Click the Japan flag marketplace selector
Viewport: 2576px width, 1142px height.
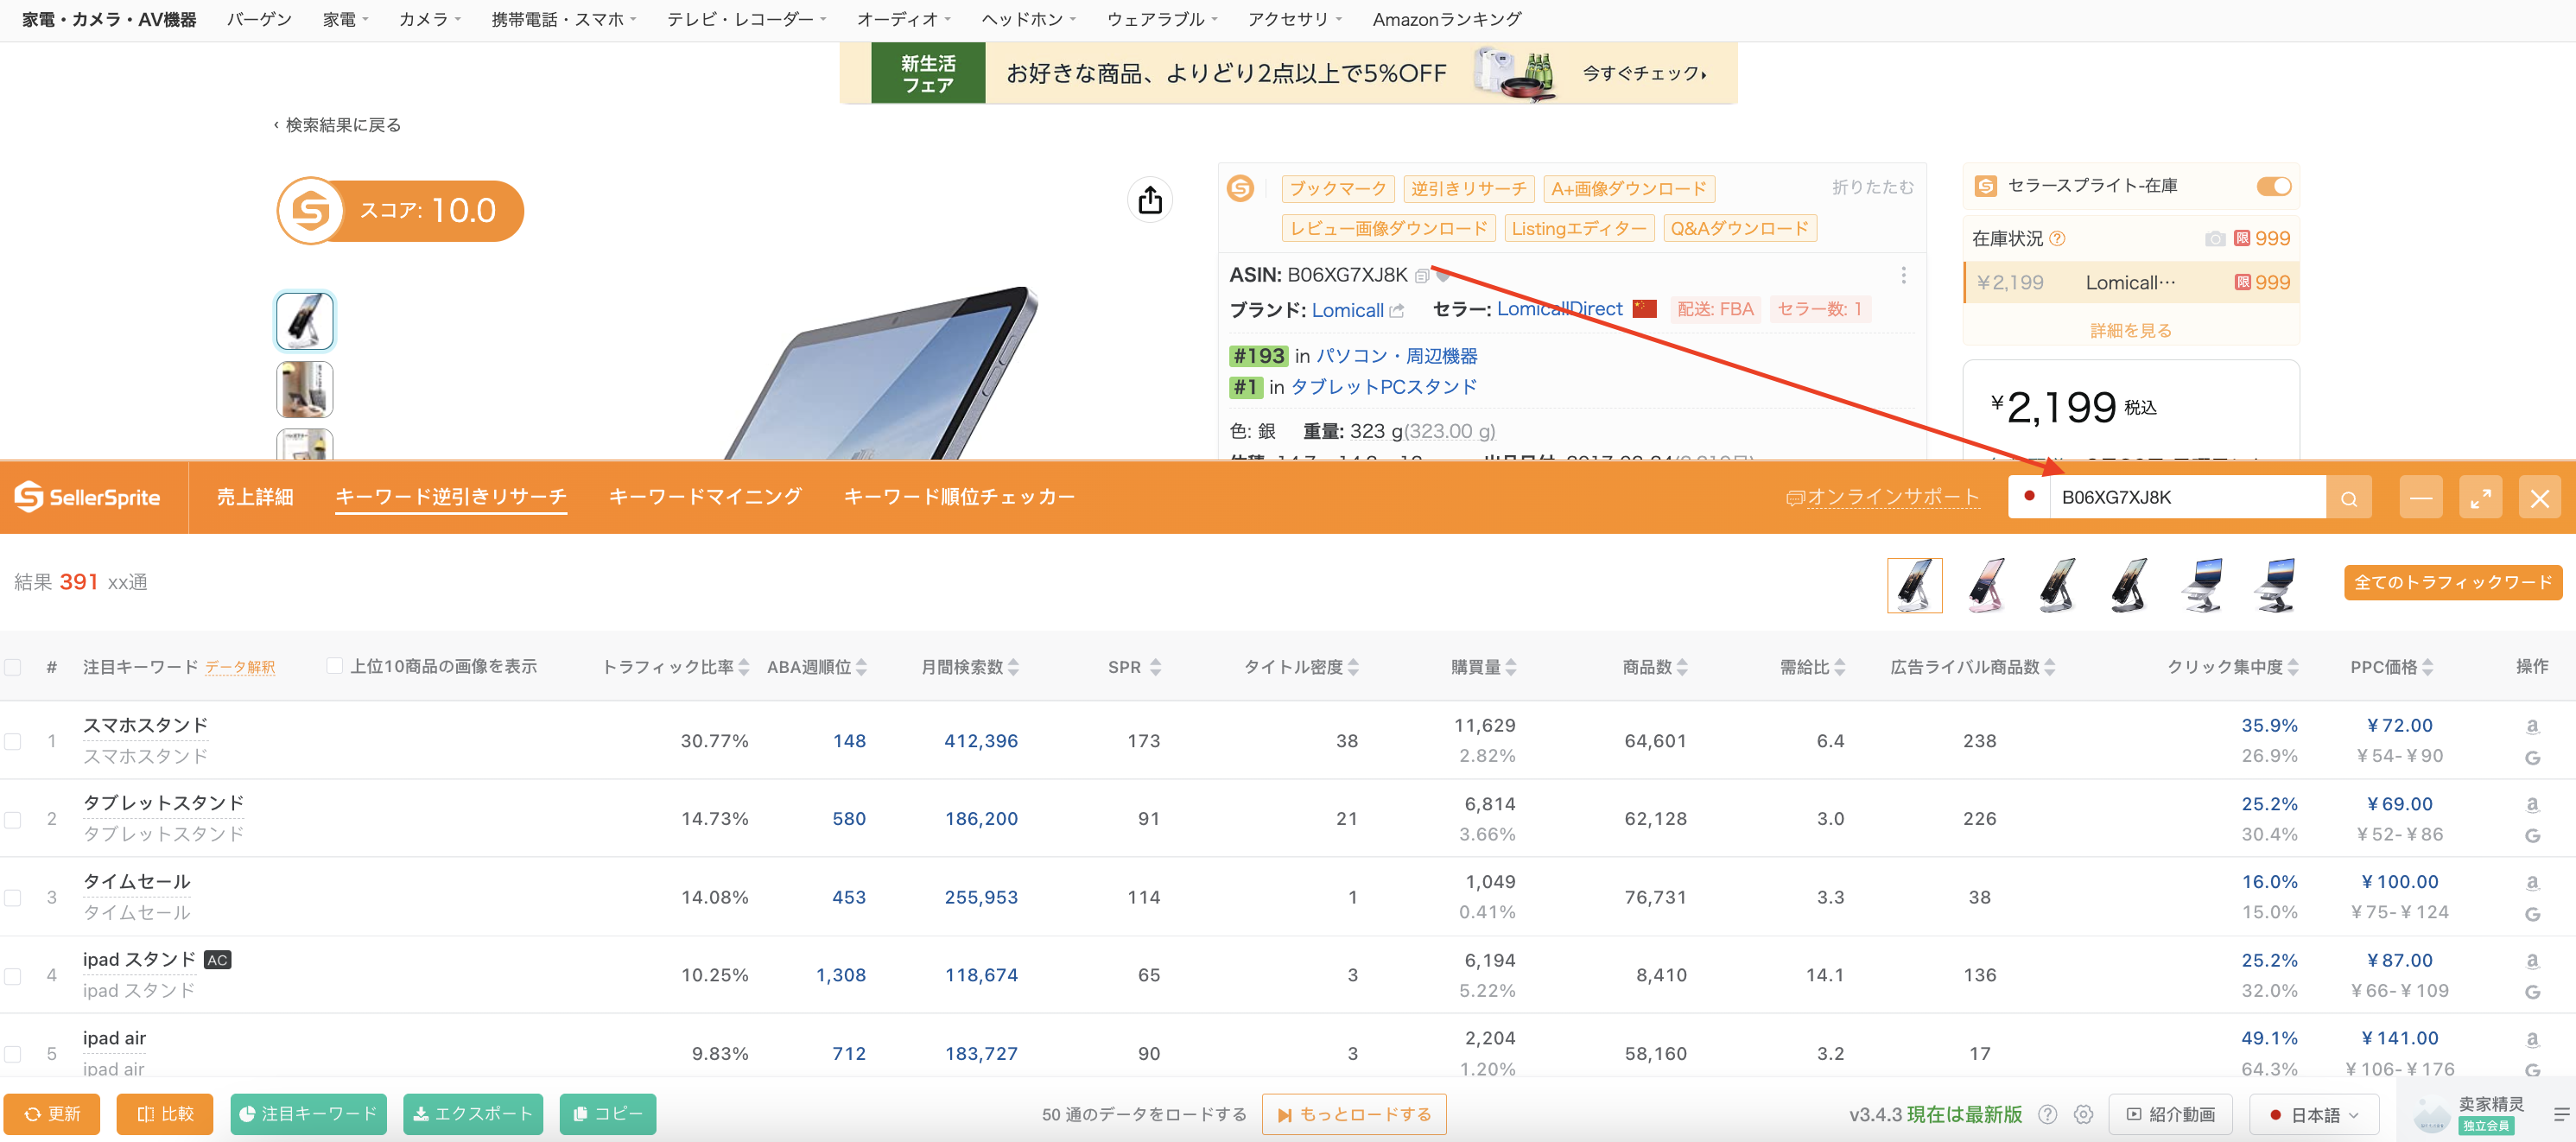pyautogui.click(x=2029, y=497)
